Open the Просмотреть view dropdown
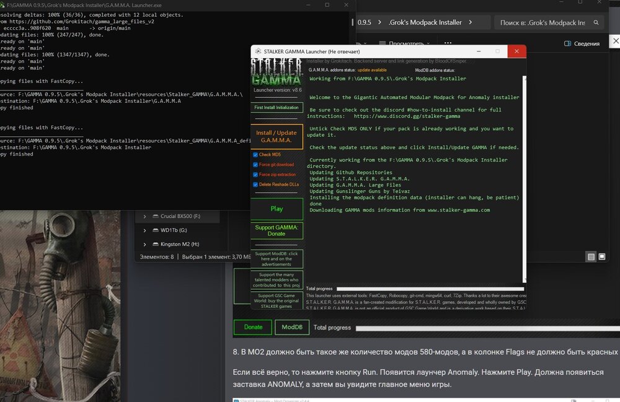Image resolution: width=620 pixels, height=402 pixels. pyautogui.click(x=404, y=43)
